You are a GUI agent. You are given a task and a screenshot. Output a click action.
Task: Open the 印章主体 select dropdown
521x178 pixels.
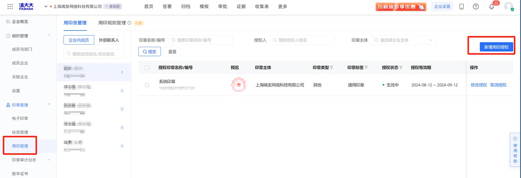coord(403,40)
